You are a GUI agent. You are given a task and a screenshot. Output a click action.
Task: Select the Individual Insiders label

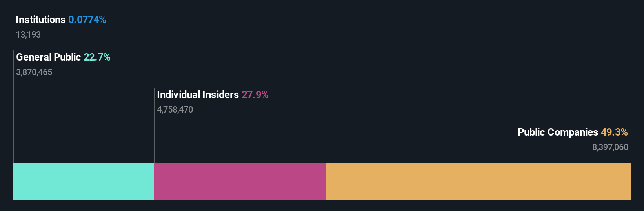[198, 95]
